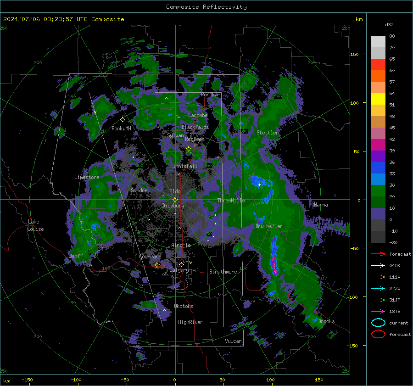
Task: Click the yellow diamond marker above Calgary
Action: (x=181, y=264)
